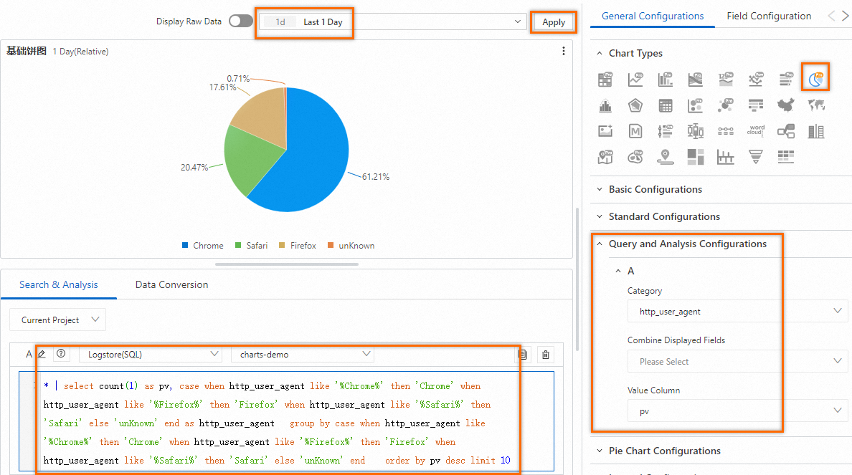852x475 pixels.
Task: Select the Cross table chart type
Action: click(x=666, y=105)
